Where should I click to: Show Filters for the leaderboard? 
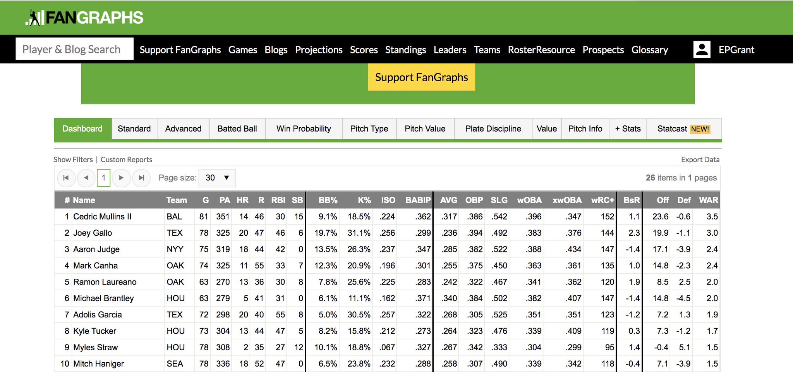[73, 159]
